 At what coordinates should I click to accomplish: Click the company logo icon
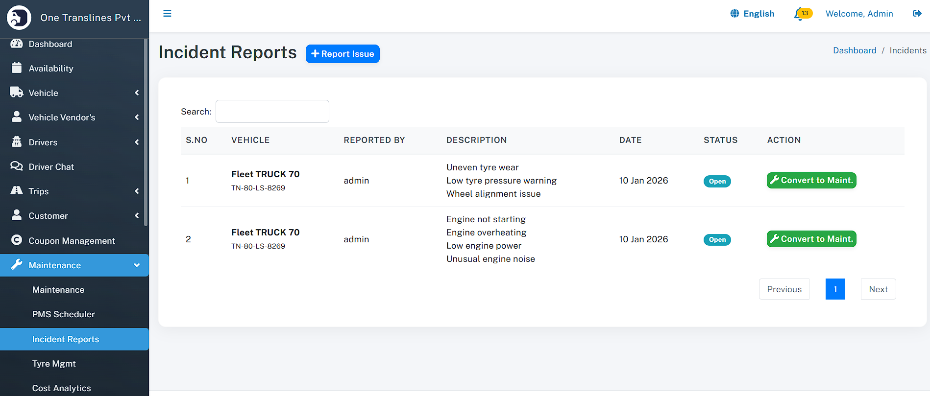click(x=19, y=18)
